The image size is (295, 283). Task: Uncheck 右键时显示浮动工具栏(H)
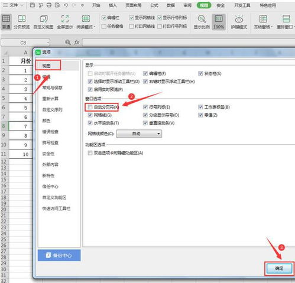pos(145,82)
